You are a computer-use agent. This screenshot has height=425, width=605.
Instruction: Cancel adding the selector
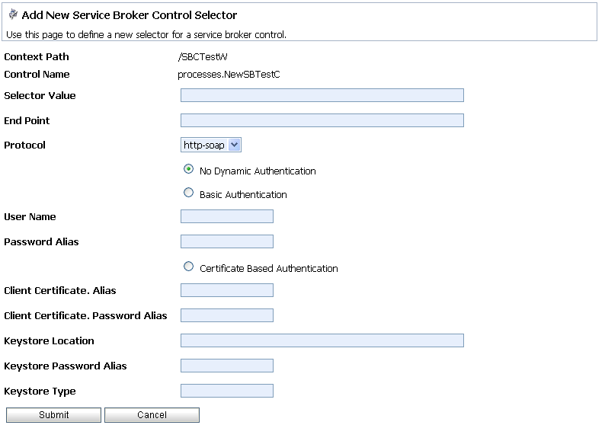[152, 415]
